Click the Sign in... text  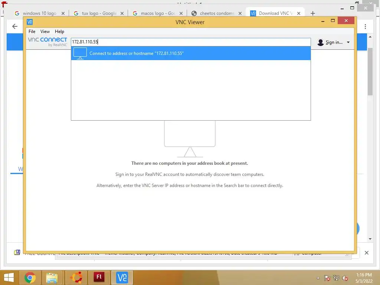pyautogui.click(x=334, y=42)
